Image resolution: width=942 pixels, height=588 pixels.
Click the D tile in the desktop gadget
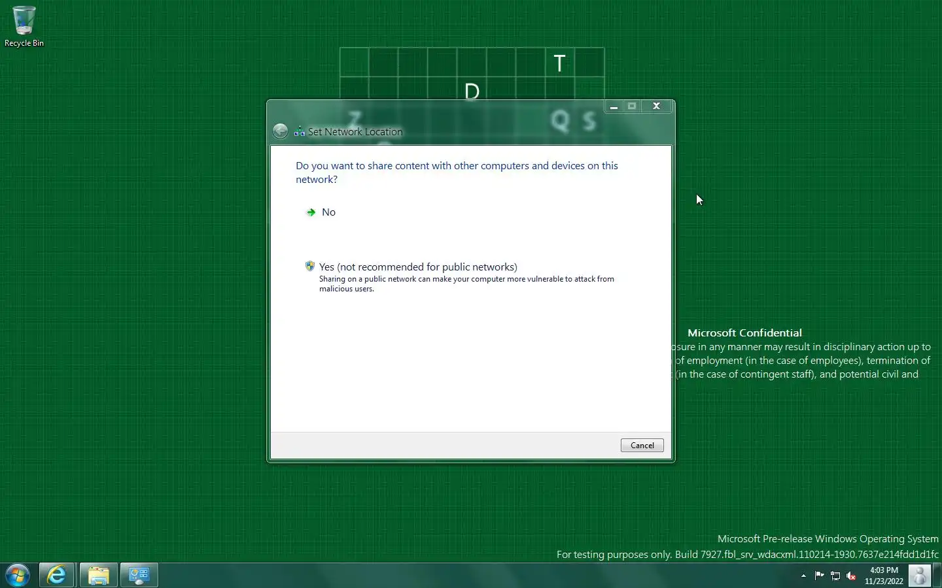(472, 90)
